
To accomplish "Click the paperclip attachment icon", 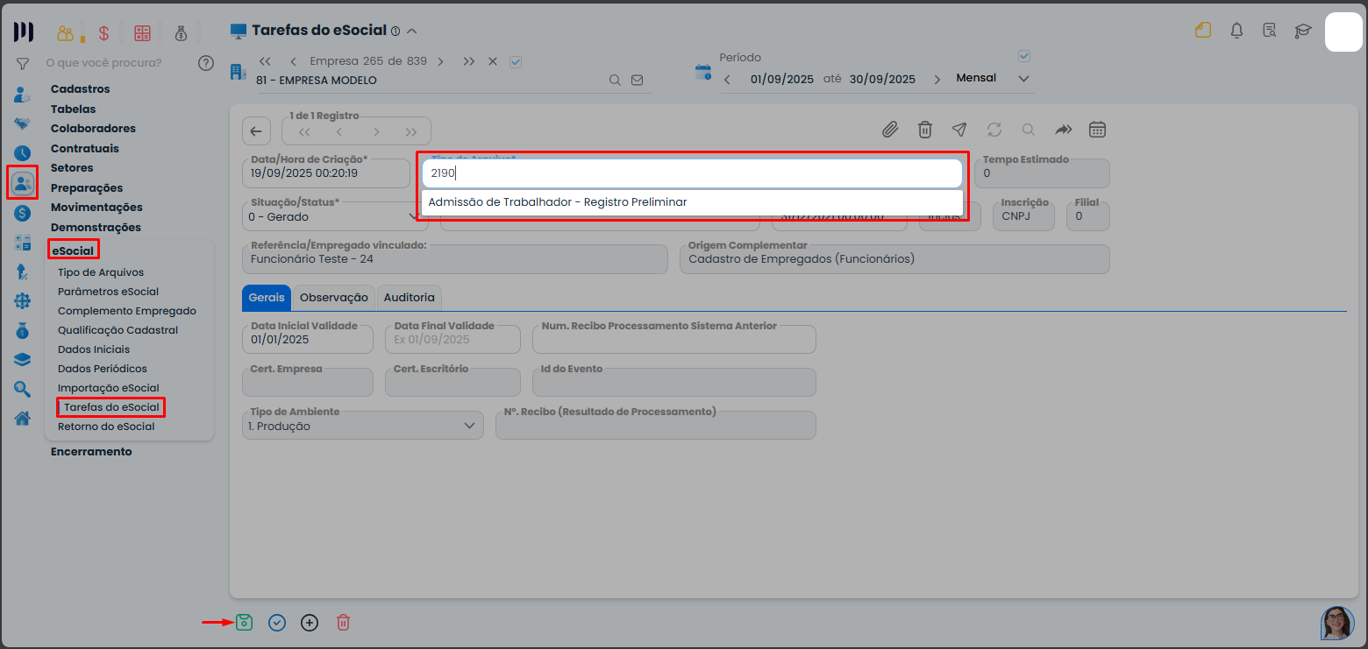I will [x=890, y=130].
